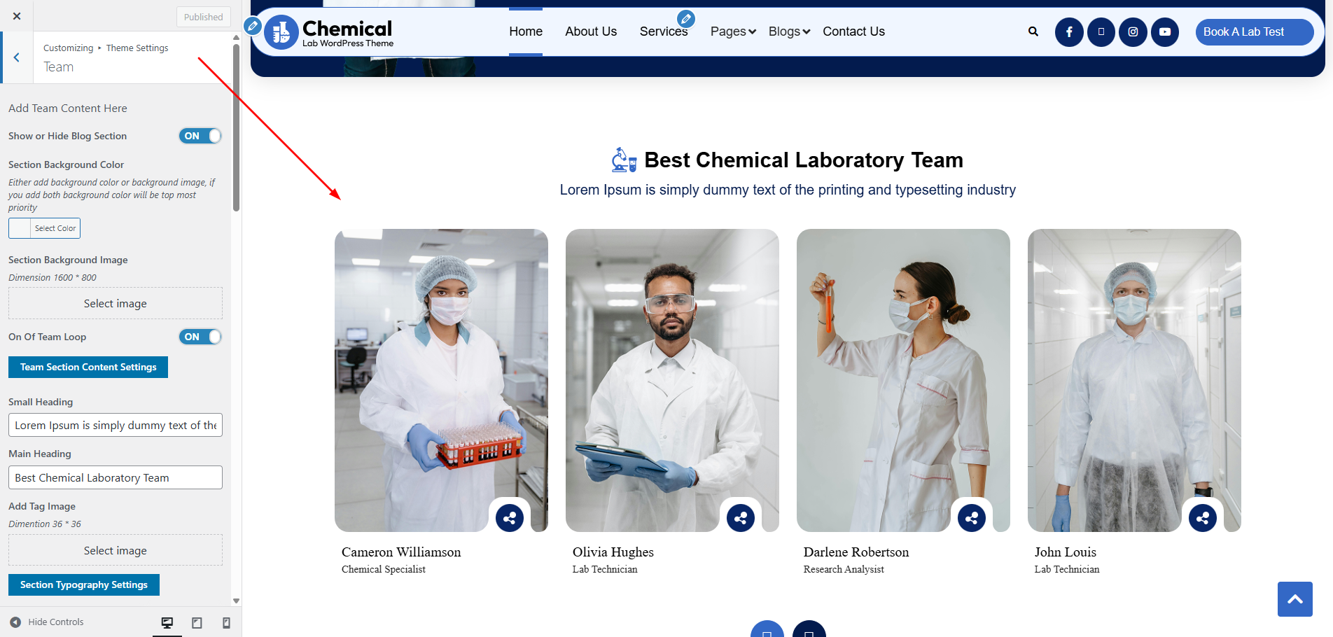
Task: Go back using the left chevron arrow
Action: 17,57
